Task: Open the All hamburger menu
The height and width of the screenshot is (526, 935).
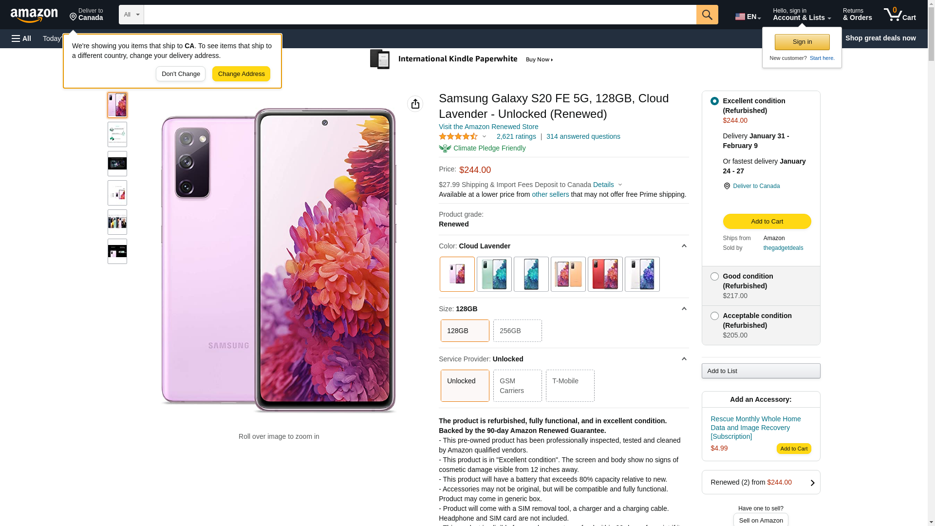Action: pos(21,38)
